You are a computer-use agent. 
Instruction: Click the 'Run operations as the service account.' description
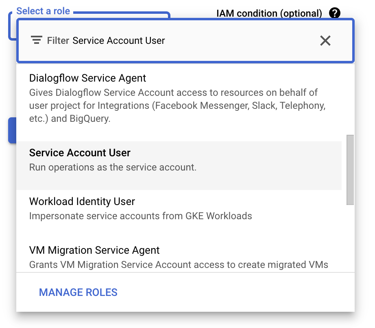point(113,167)
